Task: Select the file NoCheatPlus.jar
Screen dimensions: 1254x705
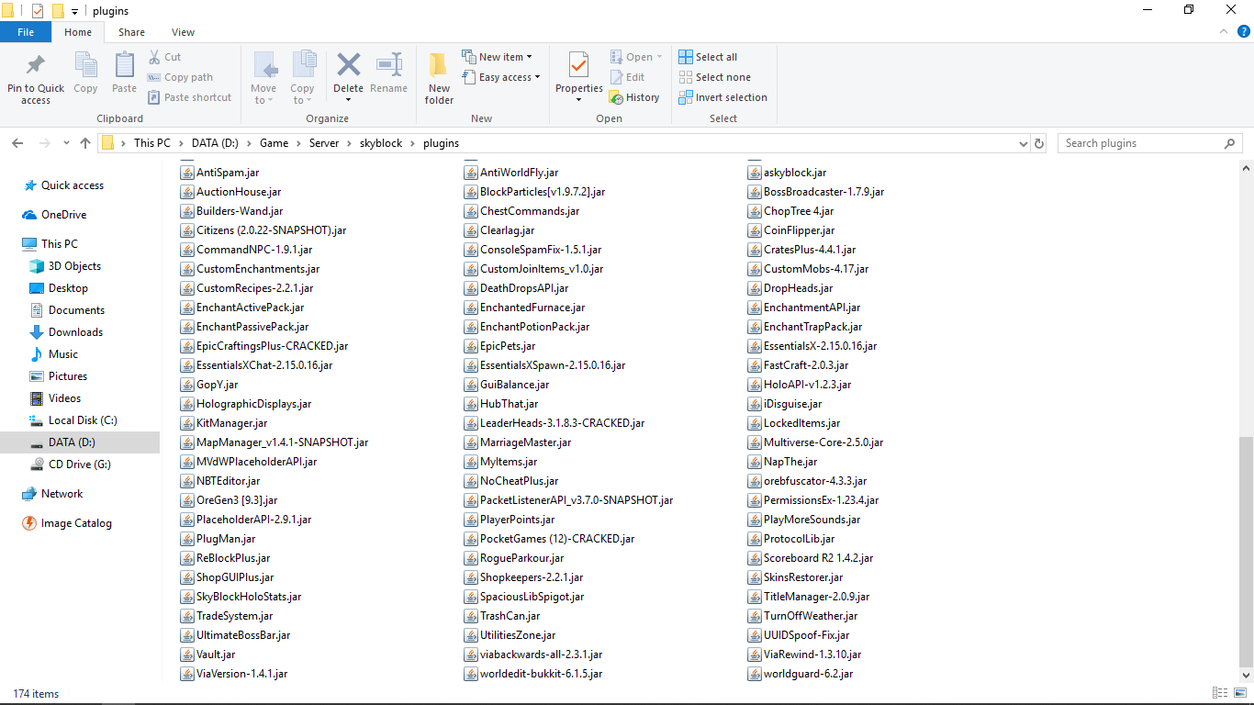Action: click(511, 481)
